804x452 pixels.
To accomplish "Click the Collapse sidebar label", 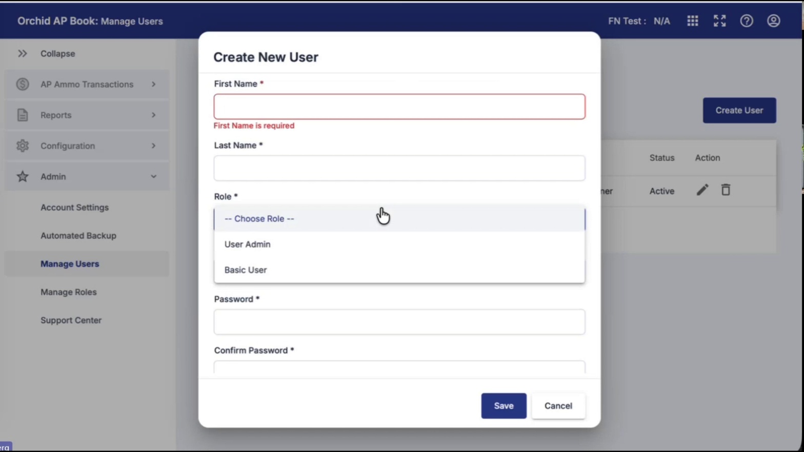I will click(x=57, y=53).
